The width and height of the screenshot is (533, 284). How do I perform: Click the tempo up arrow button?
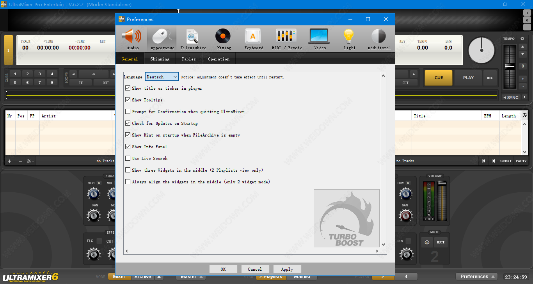[523, 47]
